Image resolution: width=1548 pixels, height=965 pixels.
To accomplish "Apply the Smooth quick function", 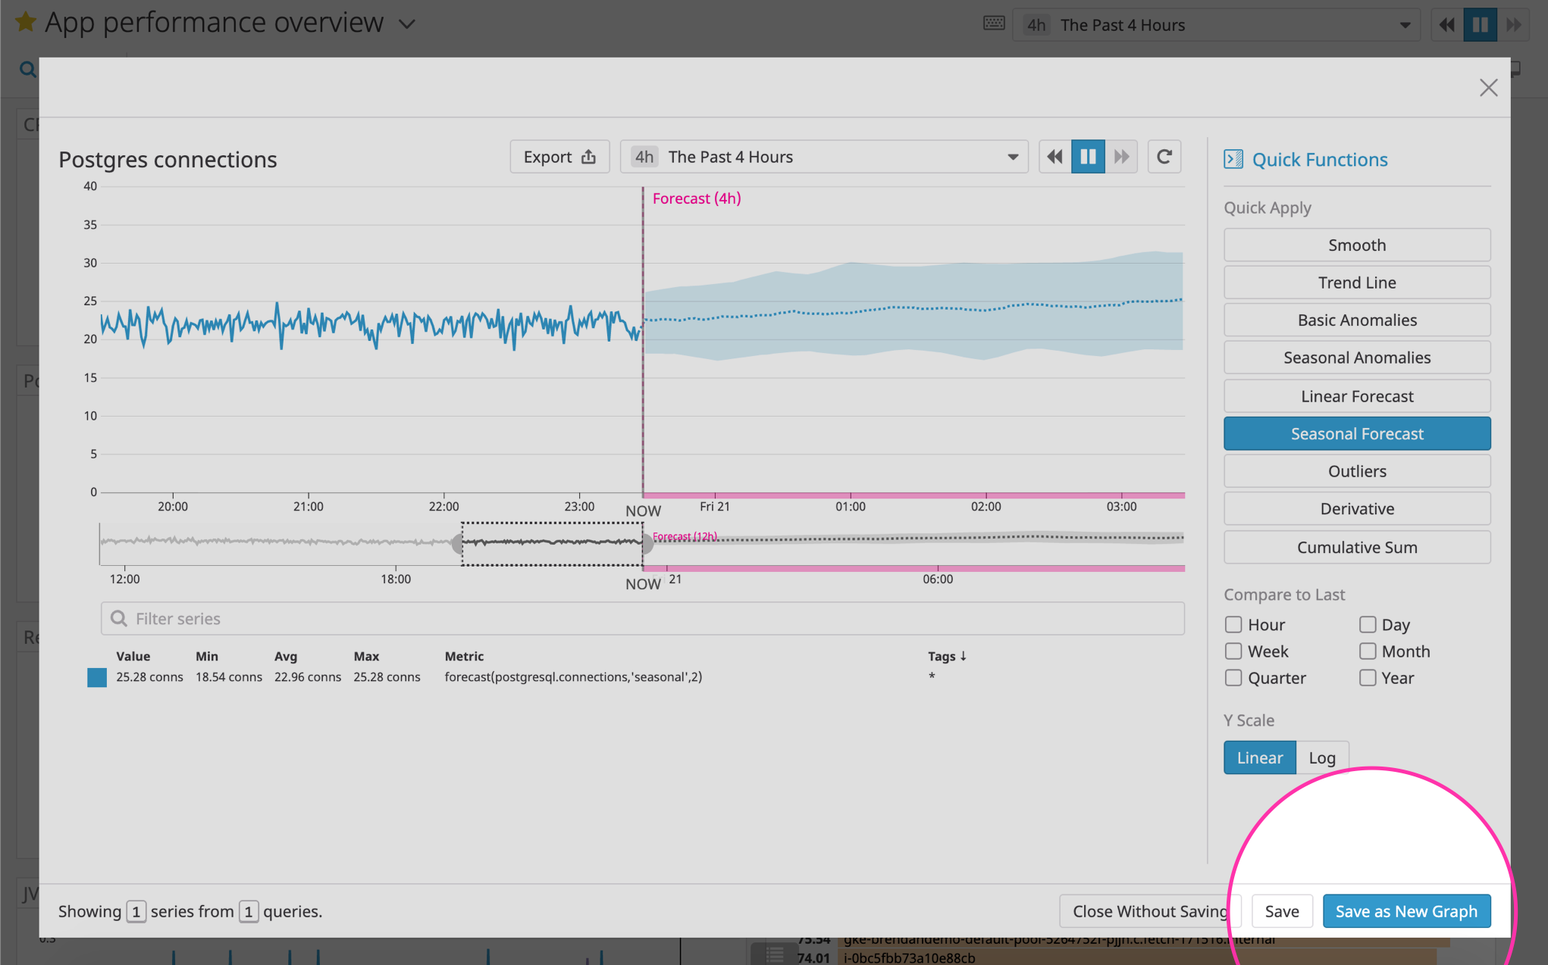I will coord(1356,244).
